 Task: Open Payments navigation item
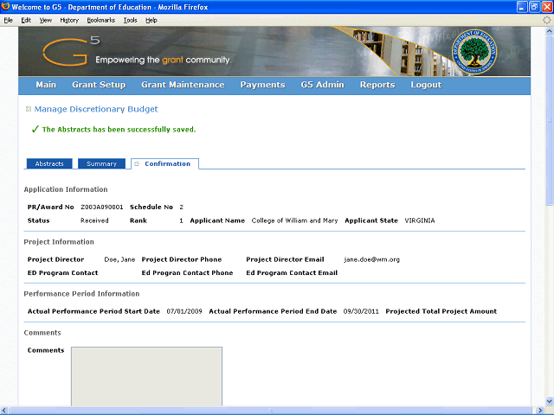point(262,85)
